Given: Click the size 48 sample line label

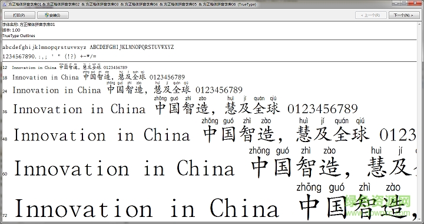Looking at the screenshot, I should 5,139.
